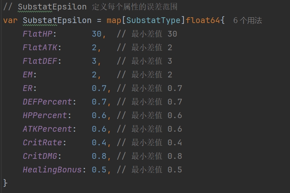Place cursor on the CritDMG key
290x193 pixels.
(40, 156)
